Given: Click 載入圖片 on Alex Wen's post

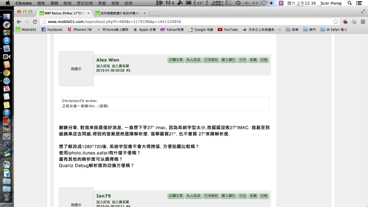Looking at the screenshot, I should click(228, 60).
